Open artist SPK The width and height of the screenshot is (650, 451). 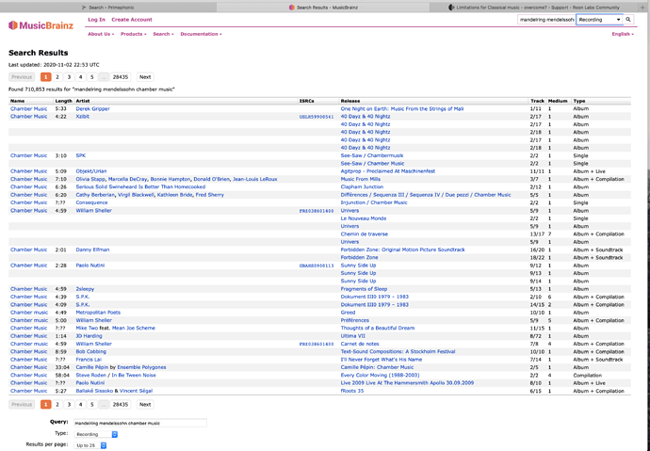(81, 155)
